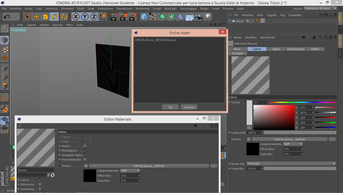Click the Nuovo material name field
This screenshot has height=193, width=343.
(x=36, y=170)
